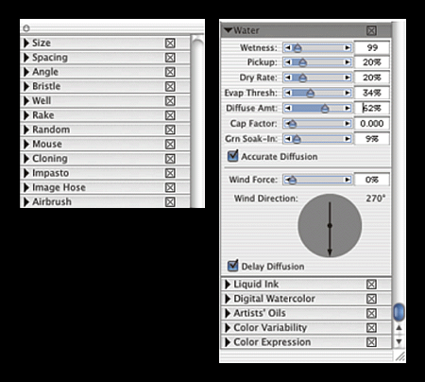Click the X box beside Color Expression
Viewport: 425px width, 382px height.
click(x=371, y=342)
